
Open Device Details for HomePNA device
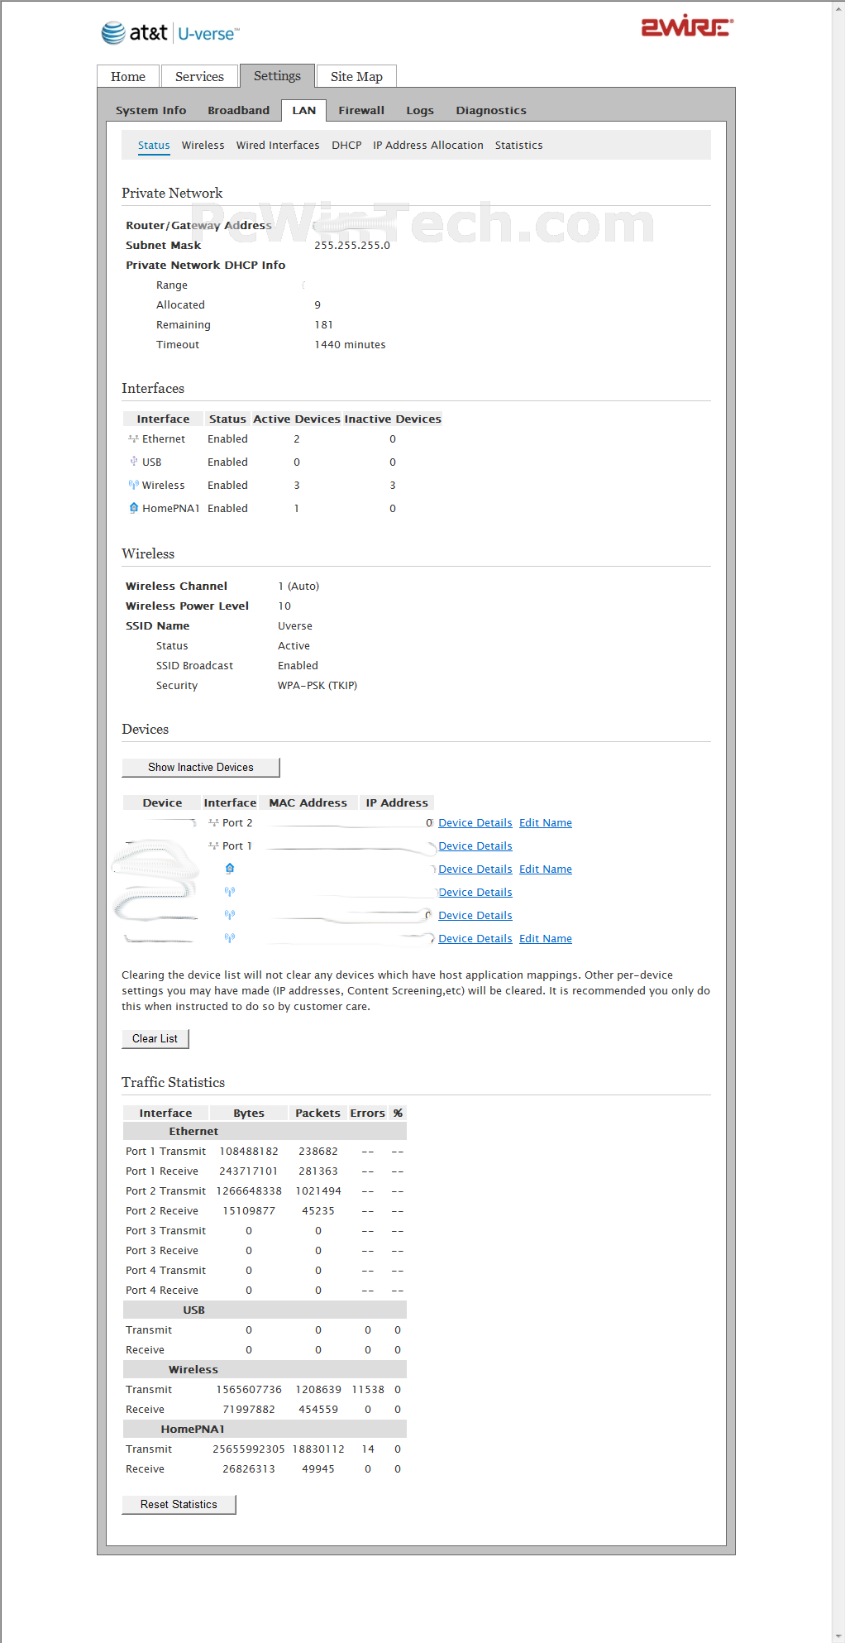[475, 869]
